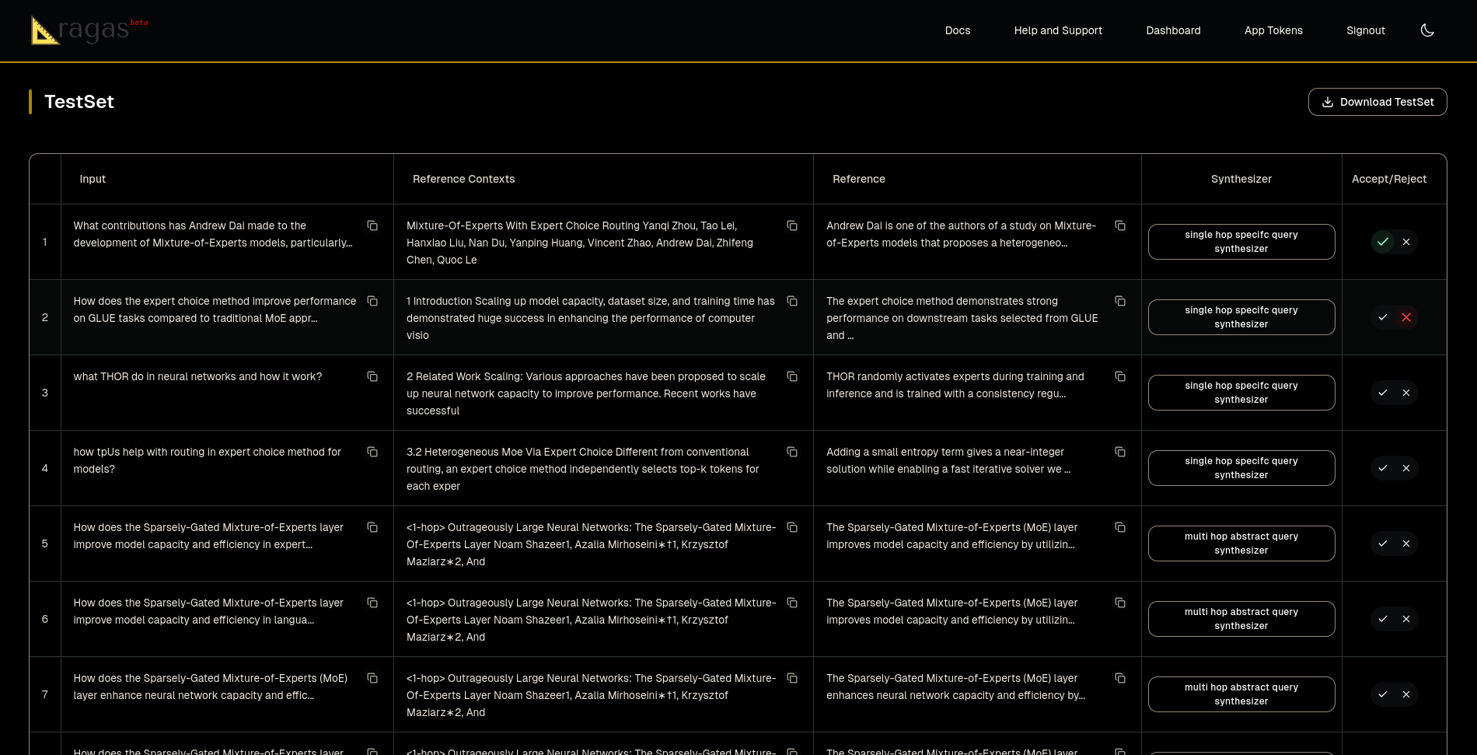The image size is (1477, 755).
Task: Copy the input text of row 6
Action: pos(372,603)
